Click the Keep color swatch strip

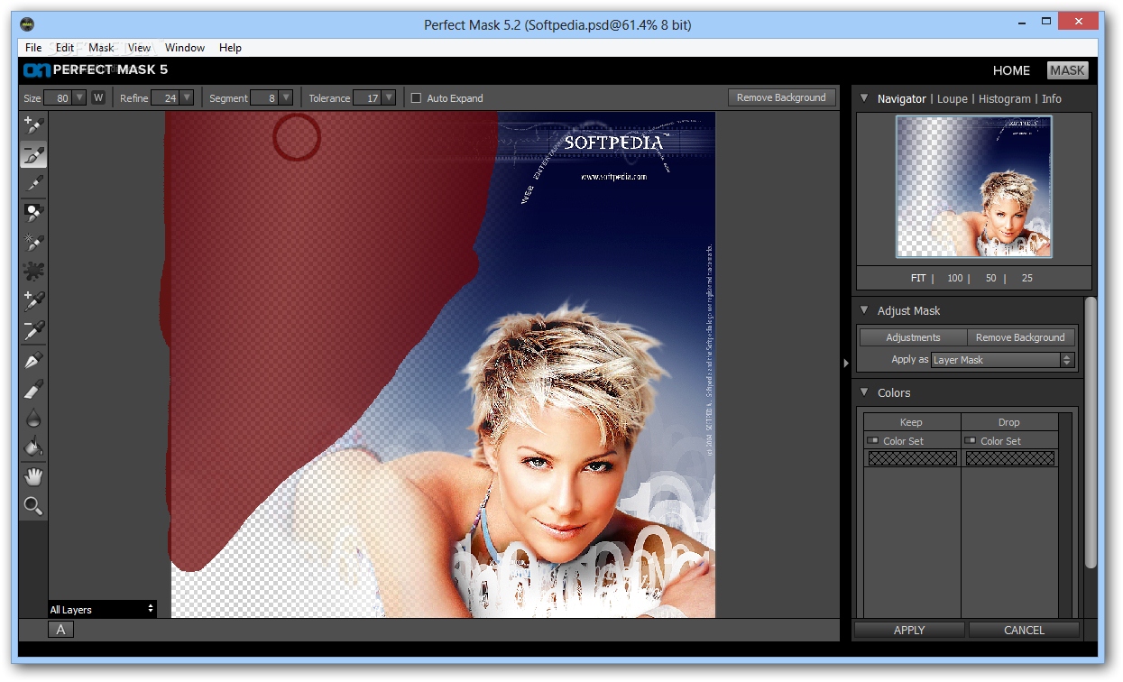(912, 458)
